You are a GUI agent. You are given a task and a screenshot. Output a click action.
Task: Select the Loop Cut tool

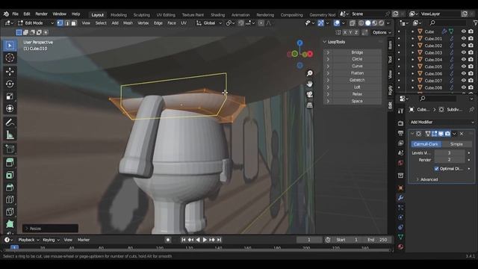[10, 200]
